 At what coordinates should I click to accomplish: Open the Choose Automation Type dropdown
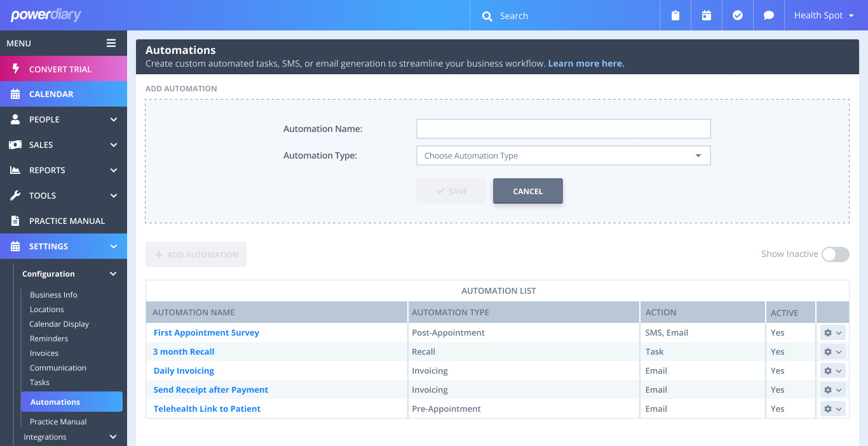click(x=563, y=155)
